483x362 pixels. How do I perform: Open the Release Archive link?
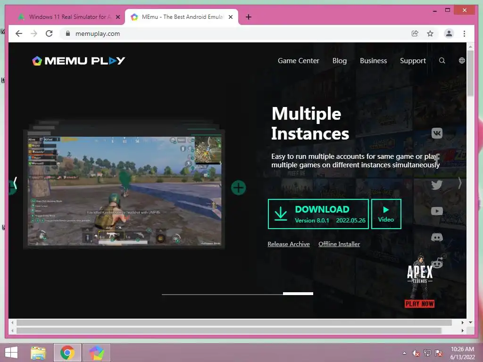pos(289,244)
